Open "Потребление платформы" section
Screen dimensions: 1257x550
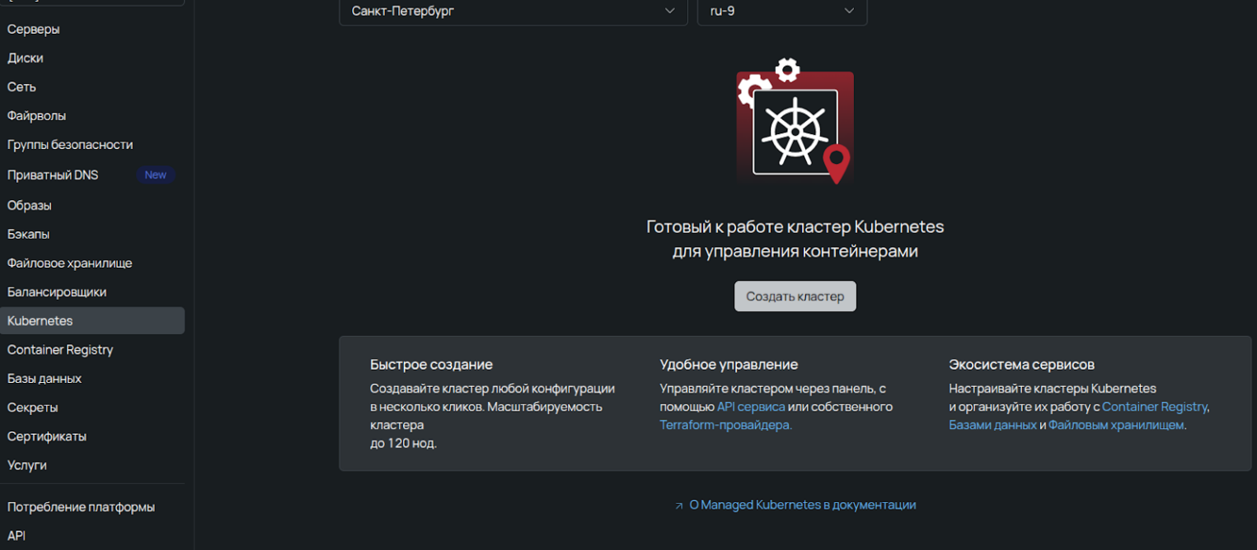click(81, 506)
